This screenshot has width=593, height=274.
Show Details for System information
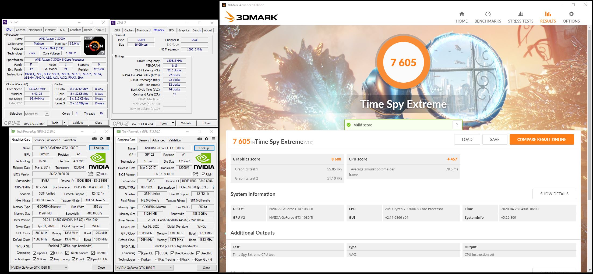click(x=554, y=194)
